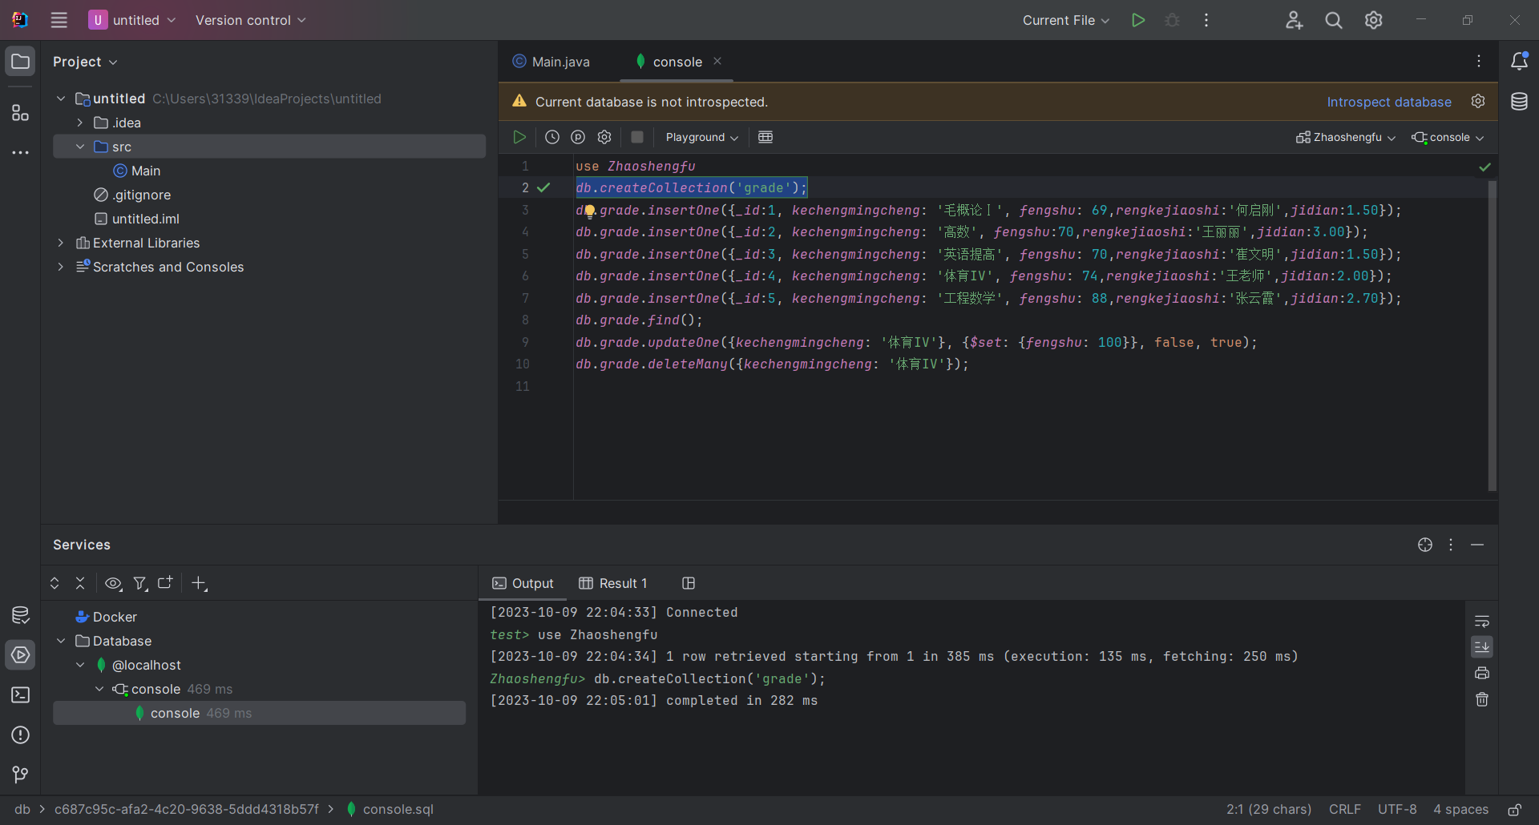Viewport: 1539px width, 825px height.
Task: Toggle soft-wrap in the output panel
Action: tap(1482, 621)
